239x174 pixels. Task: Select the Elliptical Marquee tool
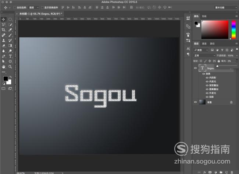coord(10,19)
